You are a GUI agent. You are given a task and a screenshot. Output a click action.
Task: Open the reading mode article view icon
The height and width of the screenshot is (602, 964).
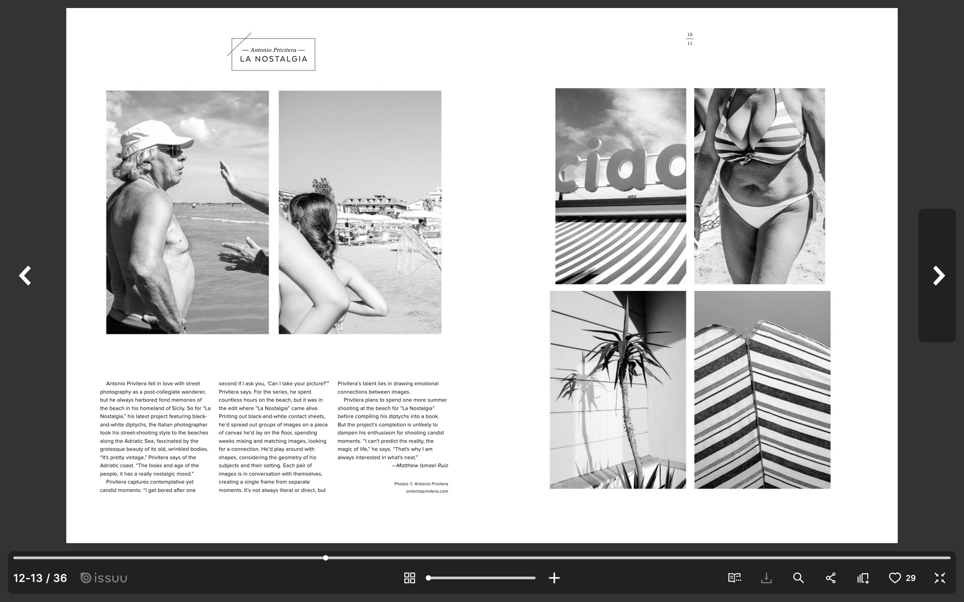(734, 578)
